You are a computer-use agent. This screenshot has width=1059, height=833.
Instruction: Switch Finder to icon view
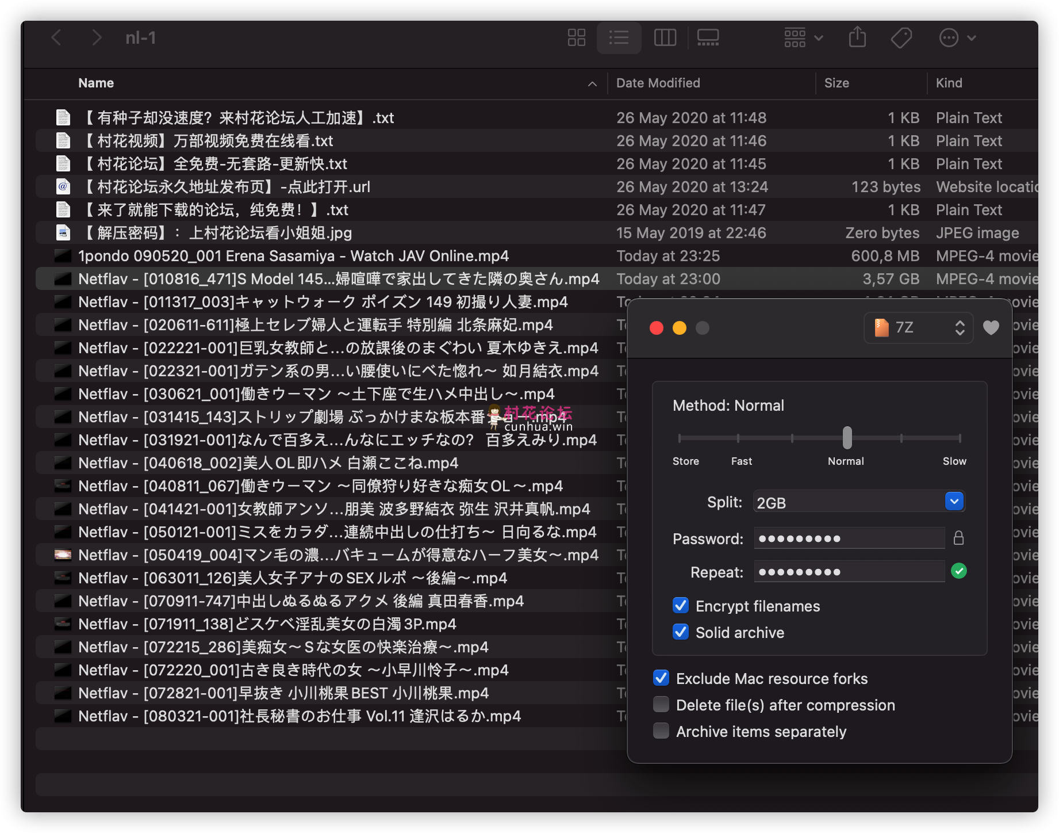coord(576,38)
